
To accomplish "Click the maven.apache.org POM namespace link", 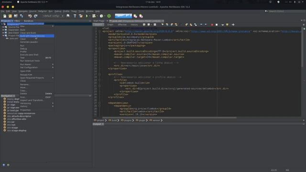I will pos(149,31).
